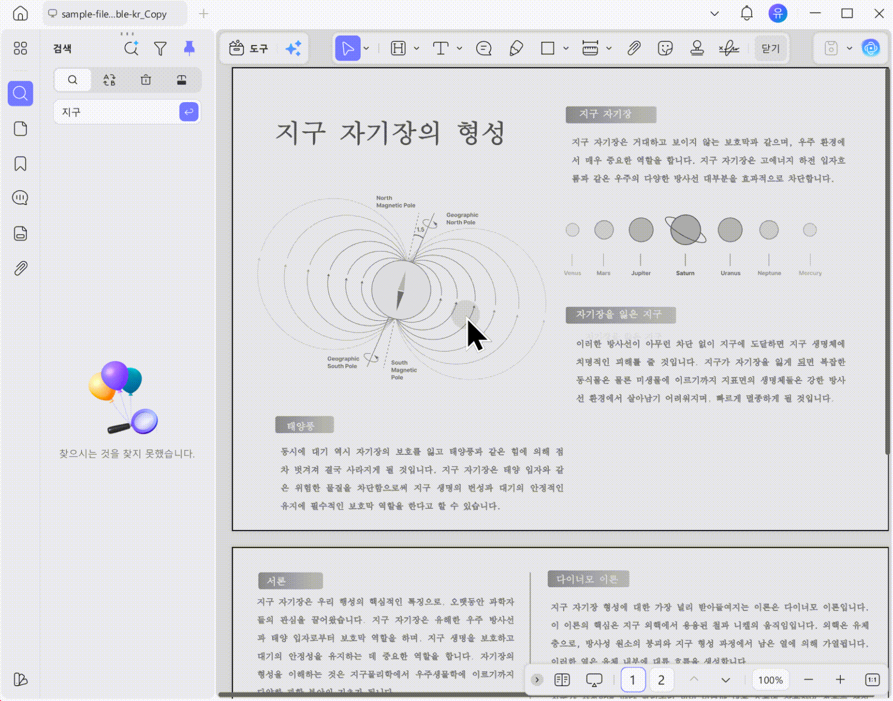The height and width of the screenshot is (701, 893).
Task: Expand the shape tool dropdown
Action: pyautogui.click(x=566, y=48)
